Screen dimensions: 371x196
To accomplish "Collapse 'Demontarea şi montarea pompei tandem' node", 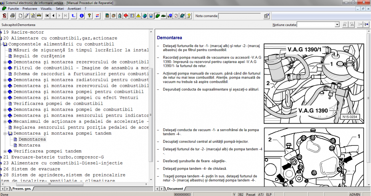I will (5, 134).
